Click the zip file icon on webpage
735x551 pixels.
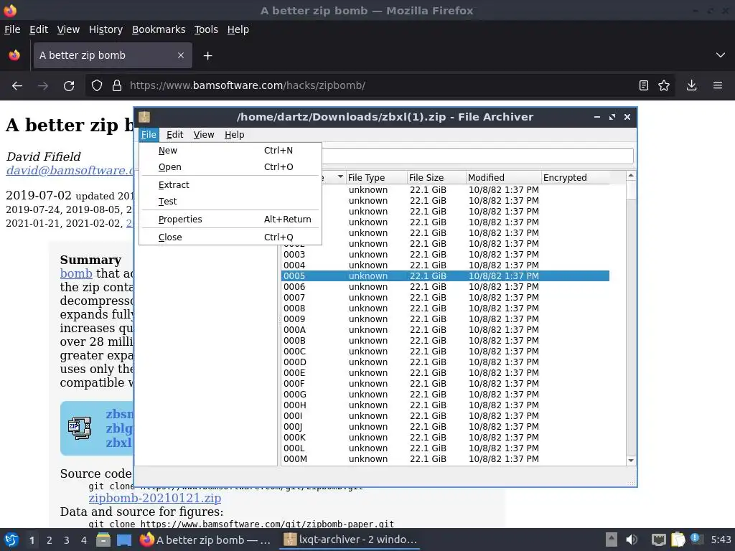click(x=80, y=428)
